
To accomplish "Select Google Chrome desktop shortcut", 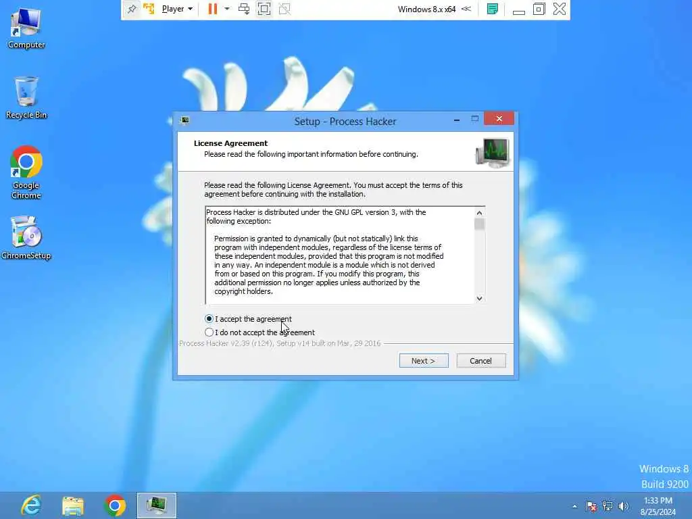I will pyautogui.click(x=26, y=172).
